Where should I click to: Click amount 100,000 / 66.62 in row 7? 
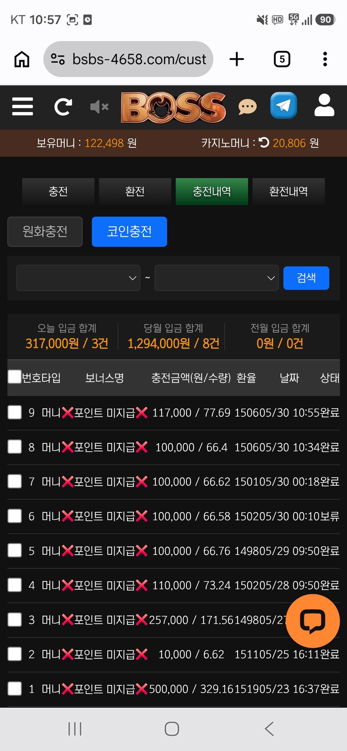point(191,482)
